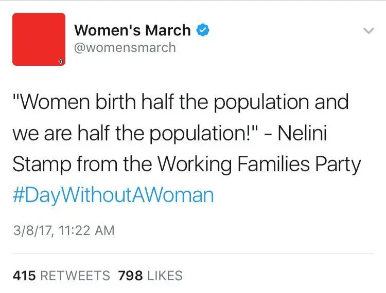Click the number 798 in the stats row

click(130, 276)
